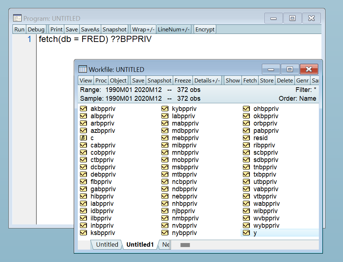Screen dimensions: 343x262
Task: Toggle Wrap+/- in program toolbar
Action: [143, 30]
